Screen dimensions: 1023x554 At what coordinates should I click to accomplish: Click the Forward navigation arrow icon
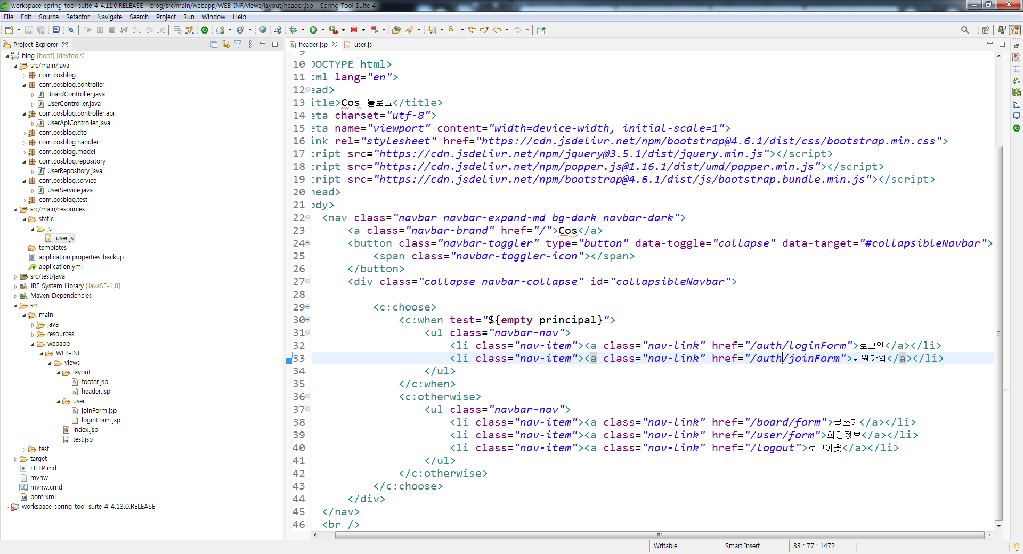(517, 30)
